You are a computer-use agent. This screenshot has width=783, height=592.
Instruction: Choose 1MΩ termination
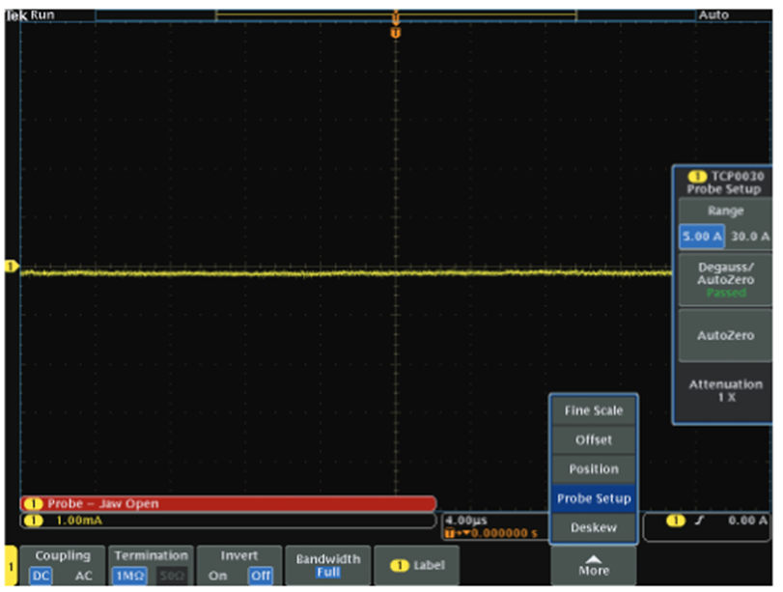click(x=129, y=574)
